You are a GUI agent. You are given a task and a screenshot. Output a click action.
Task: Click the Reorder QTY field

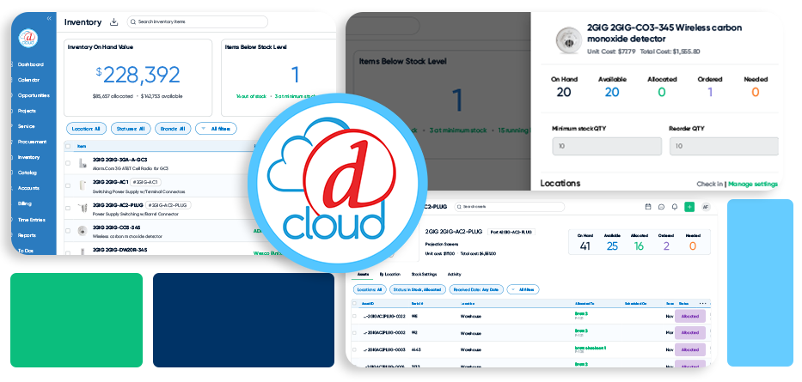tap(724, 146)
